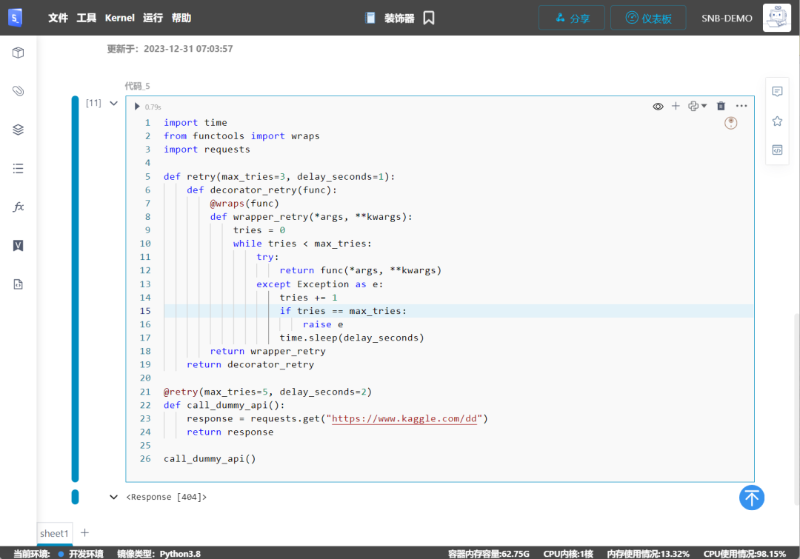The height and width of the screenshot is (559, 800).
Task: Add a new sheet with plus button
Action: coord(84,532)
